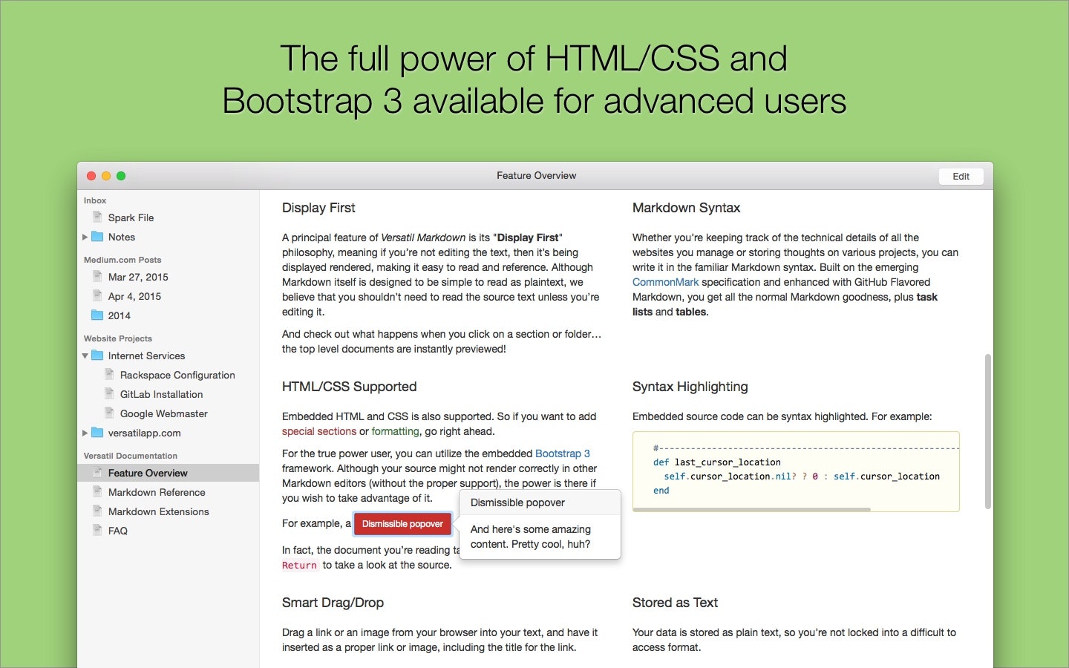Click the Spark File document icon

[x=97, y=217]
